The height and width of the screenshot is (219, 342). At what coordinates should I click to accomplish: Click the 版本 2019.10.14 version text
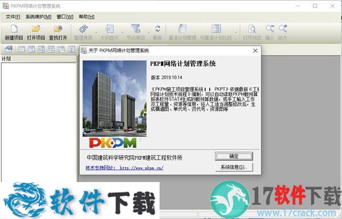pos(166,77)
